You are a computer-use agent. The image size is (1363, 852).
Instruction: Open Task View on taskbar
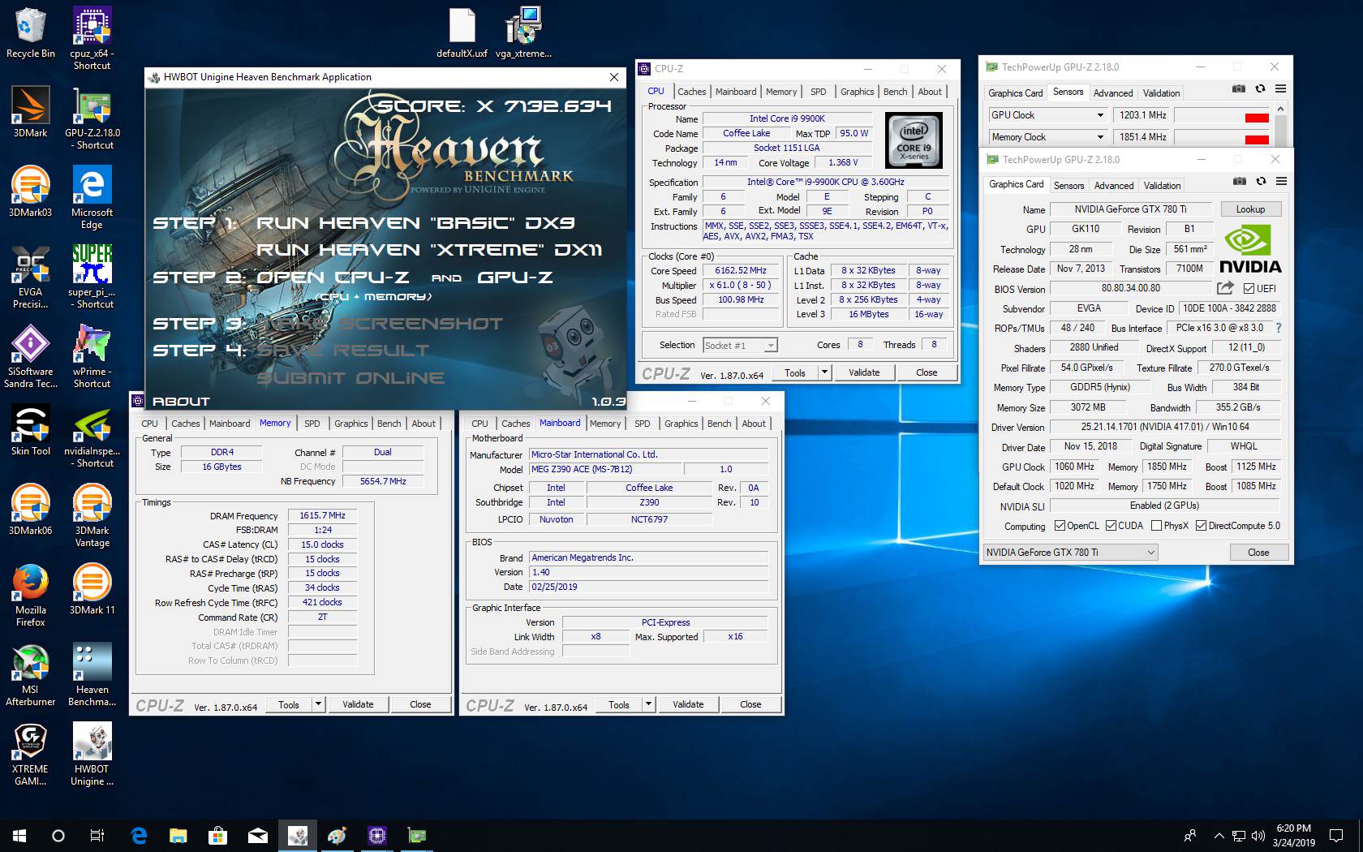(x=97, y=835)
